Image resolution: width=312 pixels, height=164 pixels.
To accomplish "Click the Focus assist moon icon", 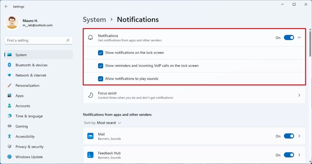I will [90, 95].
